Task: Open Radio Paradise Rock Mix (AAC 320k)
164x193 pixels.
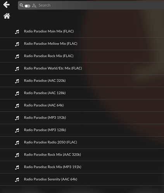Action: [x=82, y=155]
